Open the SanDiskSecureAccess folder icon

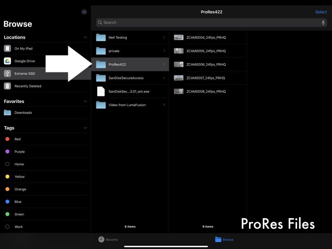[x=101, y=78]
